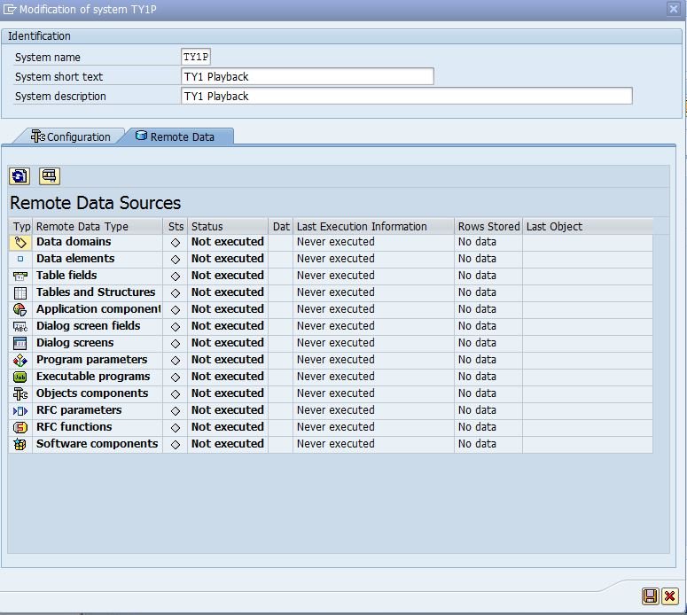Close the Modification of system TY1P dialog
Viewport: 687px width, 615px height.
(674, 9)
